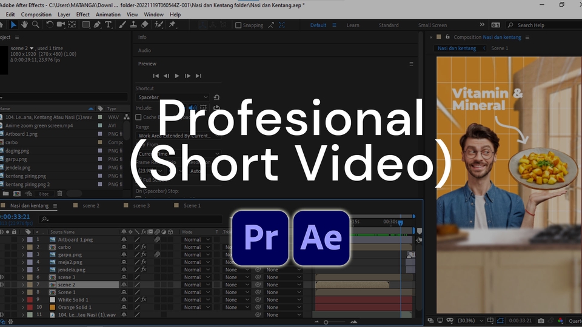
Task: Click Always Preview This View icon
Action: pos(430,321)
